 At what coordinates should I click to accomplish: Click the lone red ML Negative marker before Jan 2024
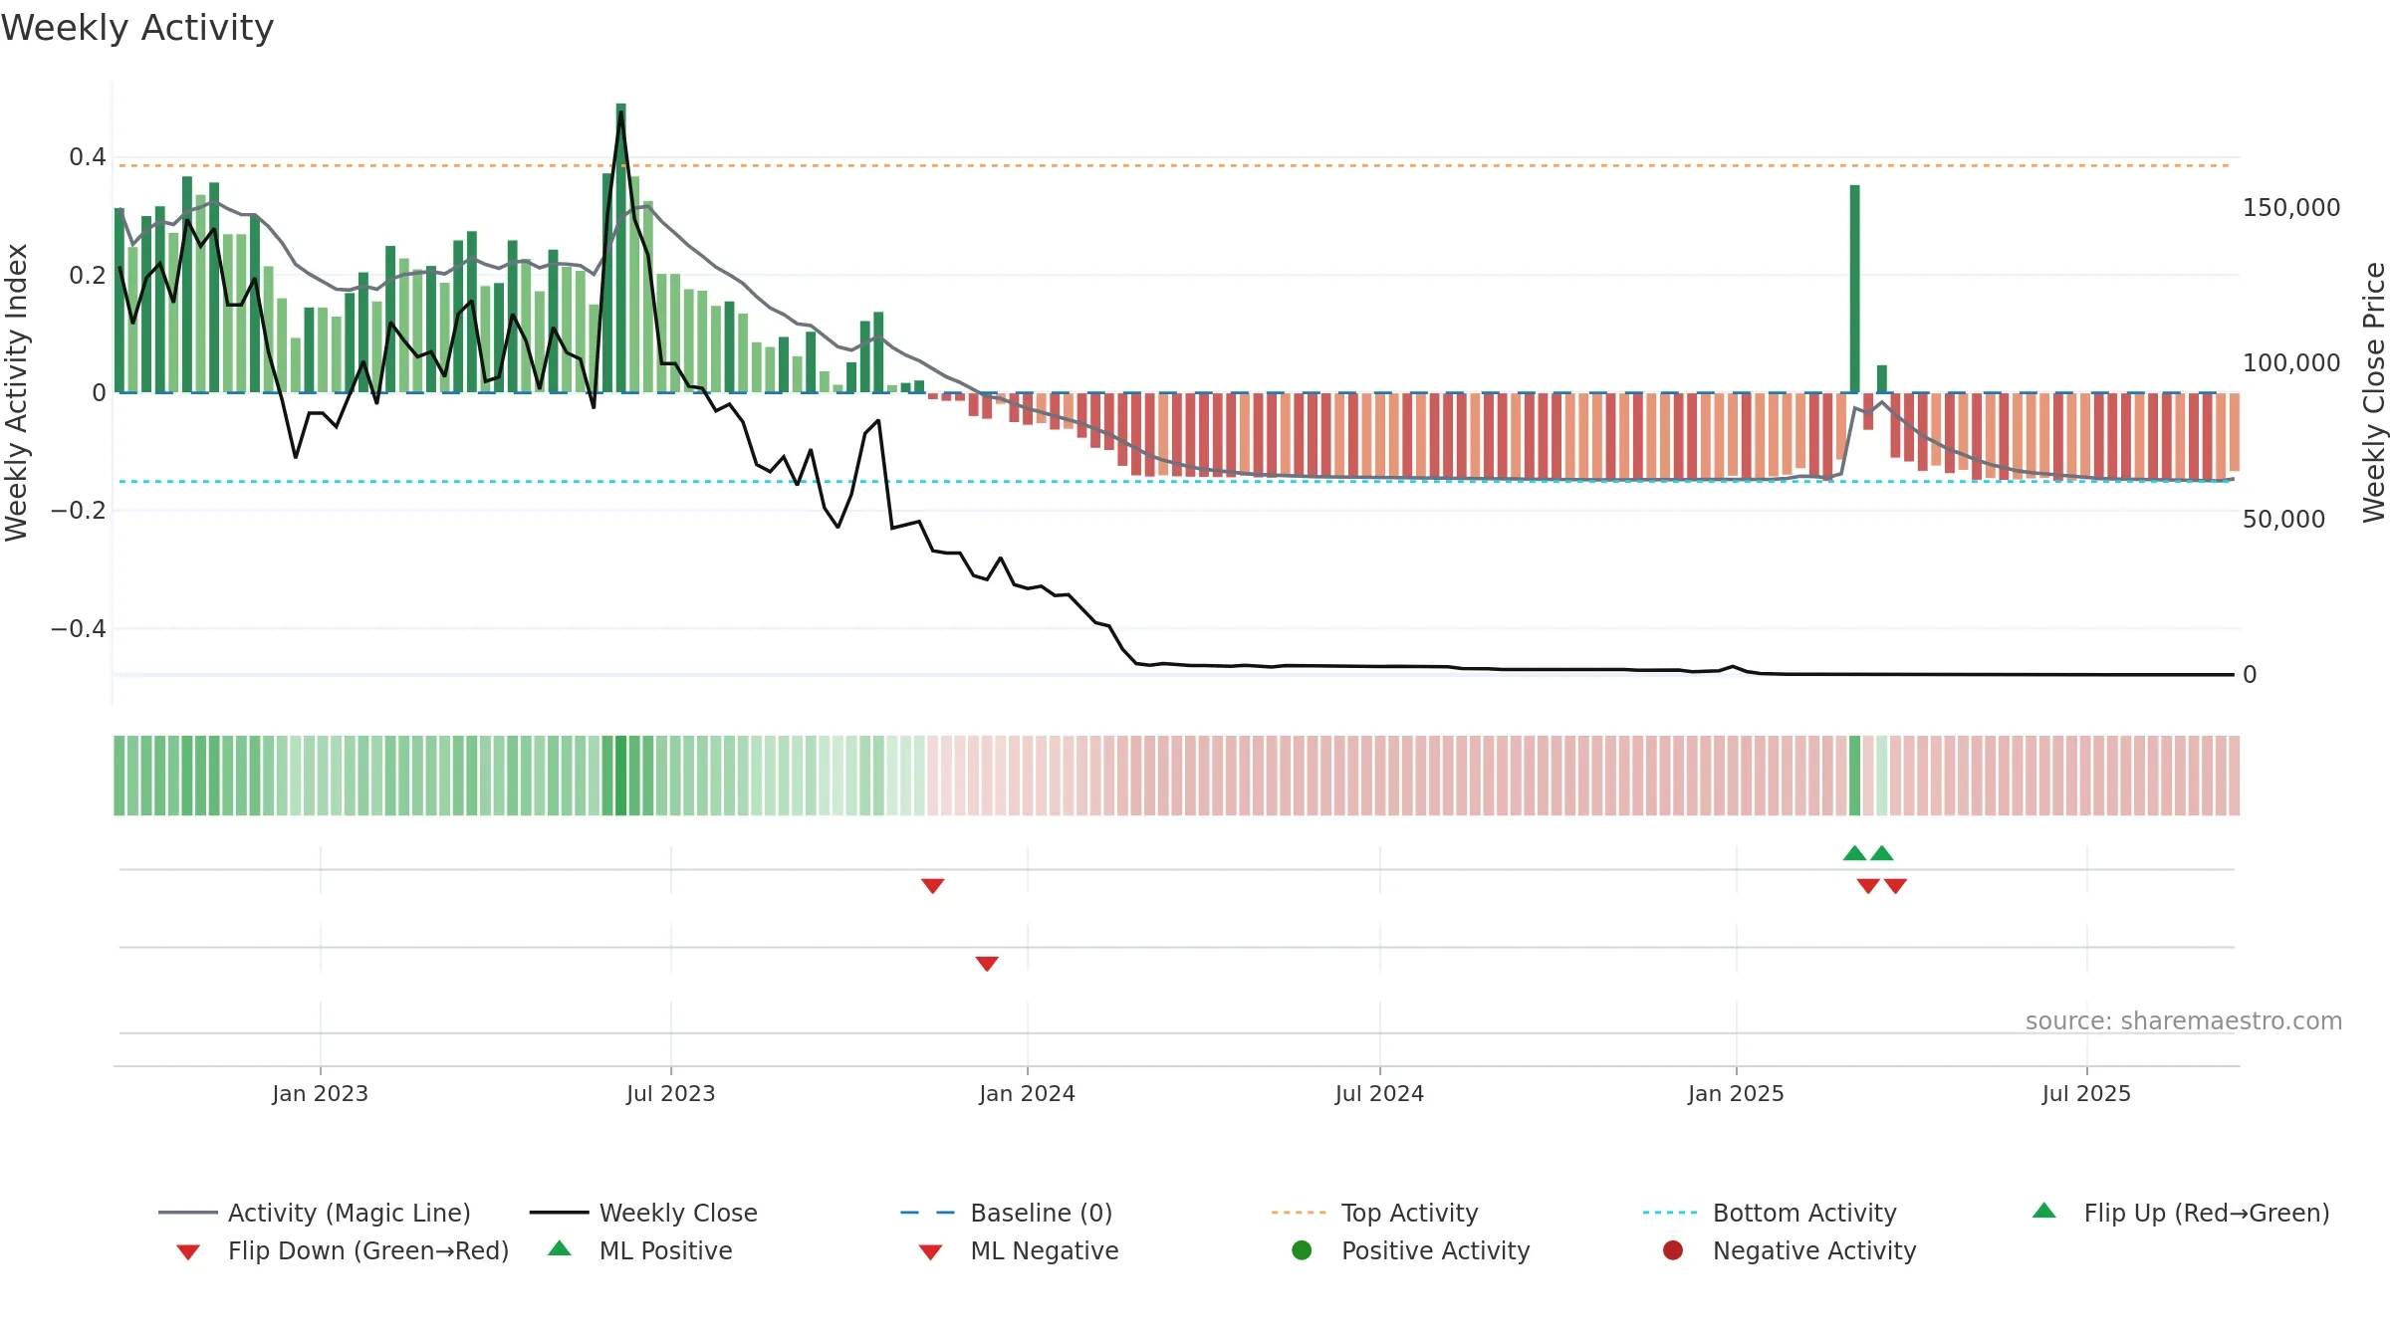click(987, 964)
